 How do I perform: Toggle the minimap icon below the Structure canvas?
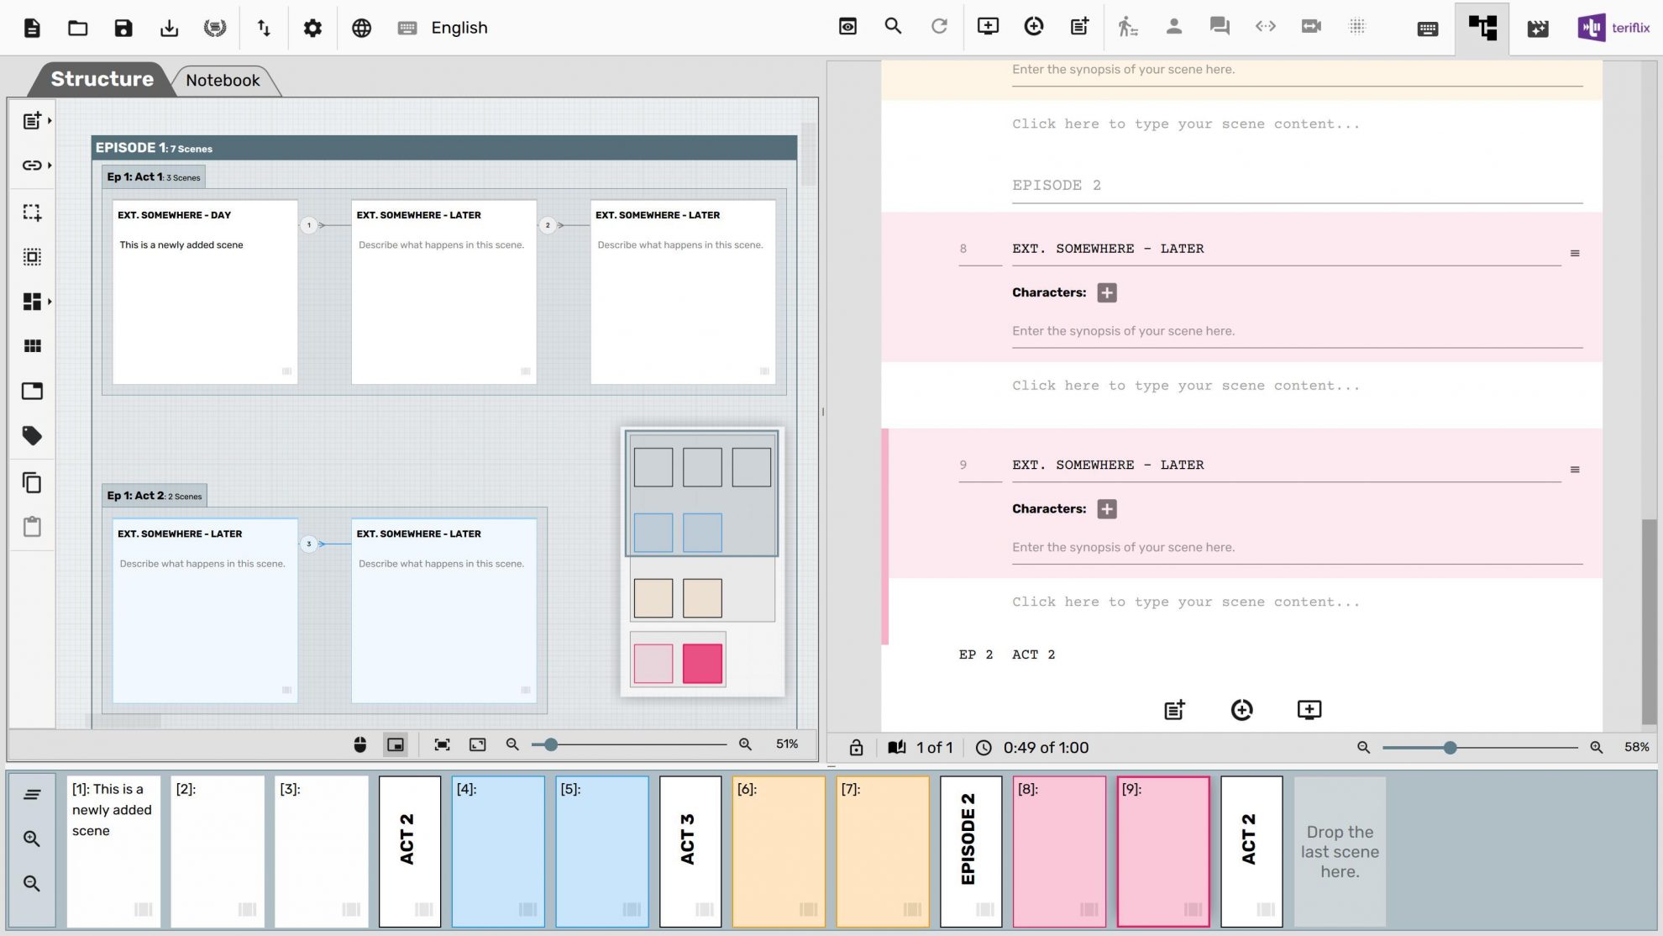coord(395,744)
